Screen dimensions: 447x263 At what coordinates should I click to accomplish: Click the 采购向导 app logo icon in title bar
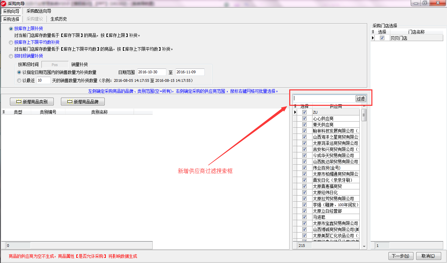tap(3, 3)
